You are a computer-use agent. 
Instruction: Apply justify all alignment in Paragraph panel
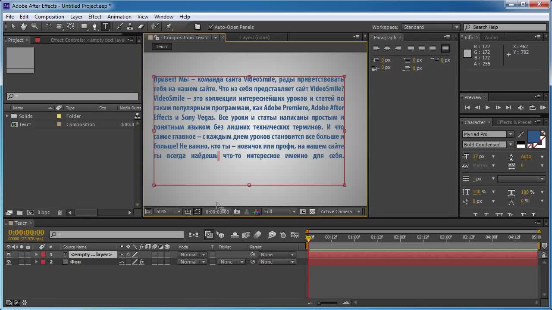[445, 49]
